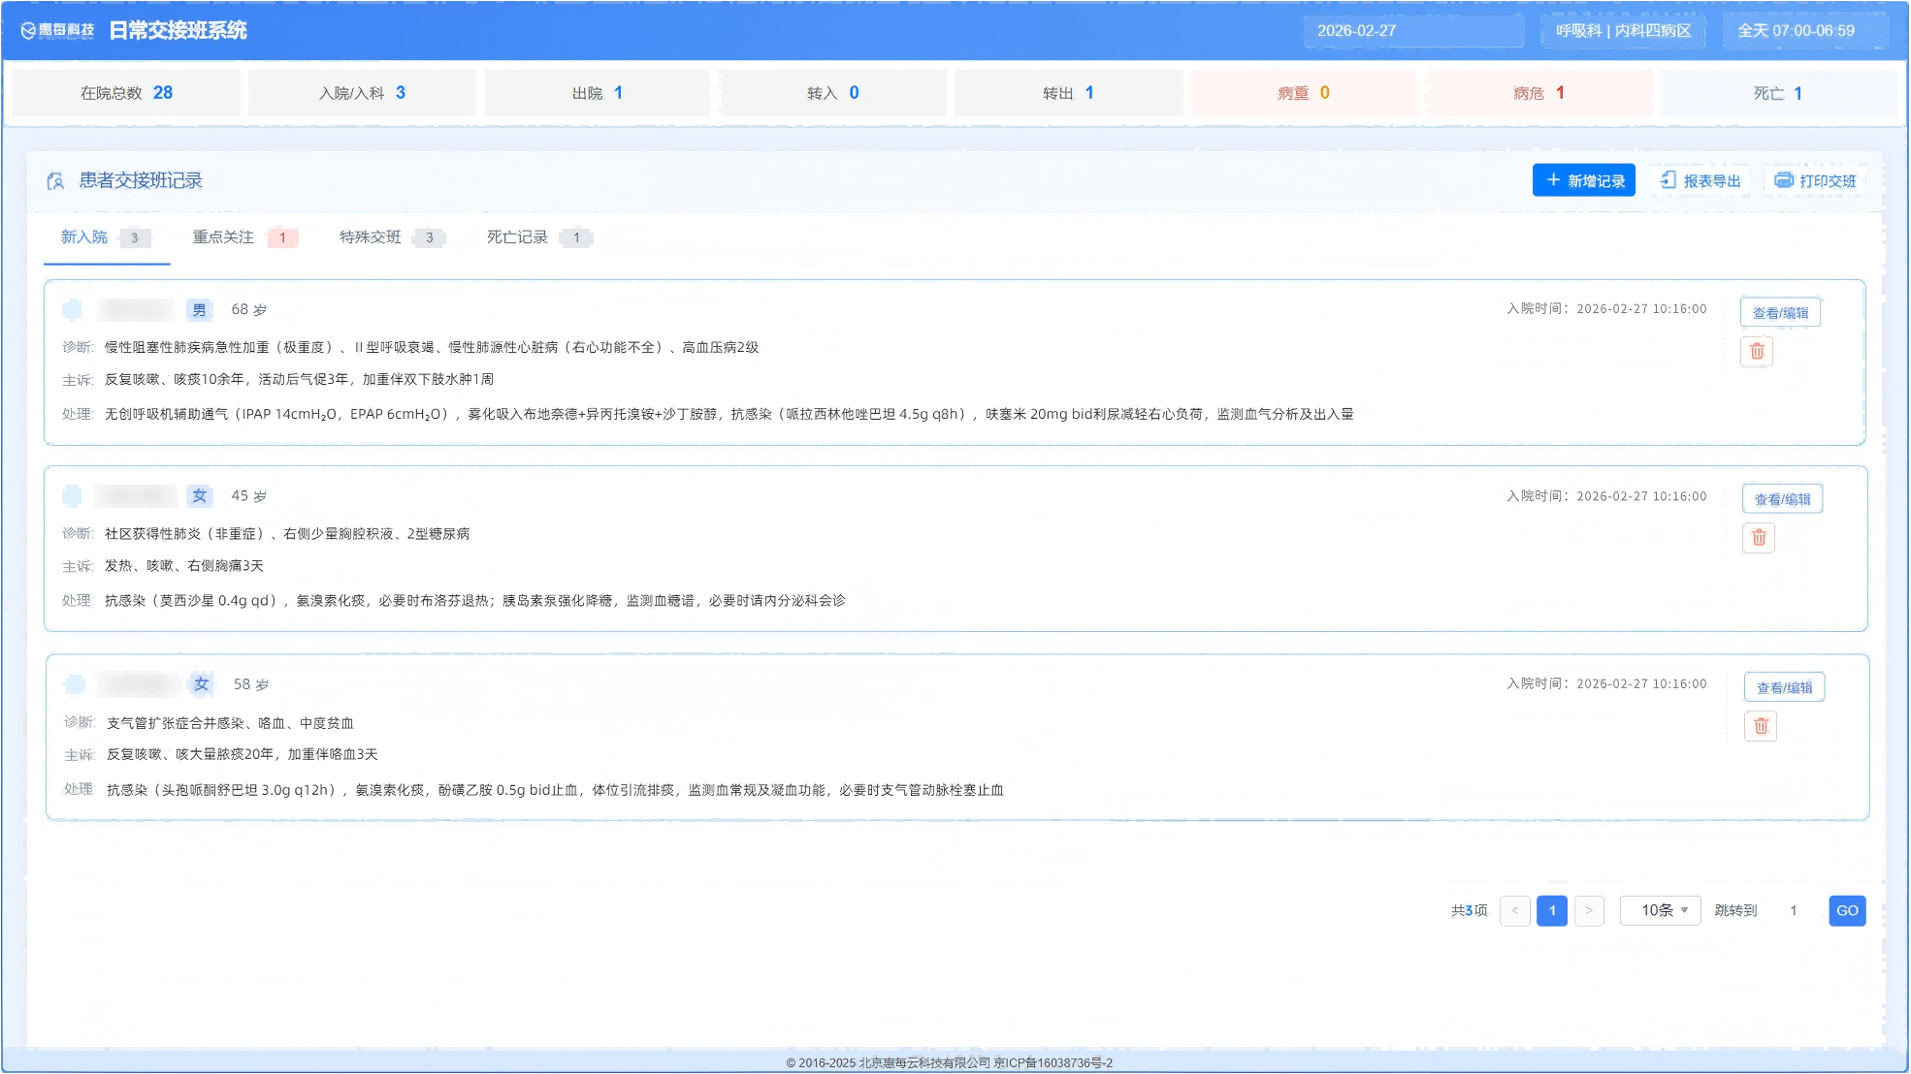Viewport: 1911px width, 1074px height.
Task: Click treatment text starting 无创呼吸机辅助通气
Action: pos(729,414)
